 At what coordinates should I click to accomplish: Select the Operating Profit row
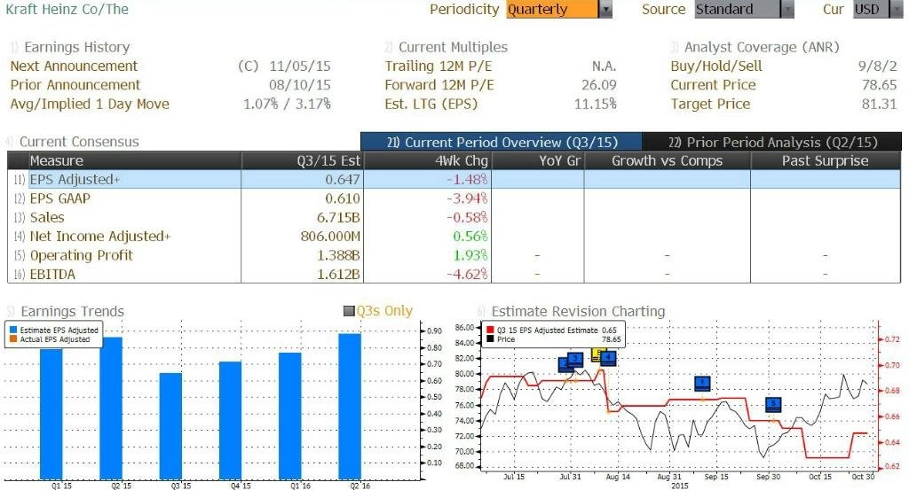tap(454, 255)
